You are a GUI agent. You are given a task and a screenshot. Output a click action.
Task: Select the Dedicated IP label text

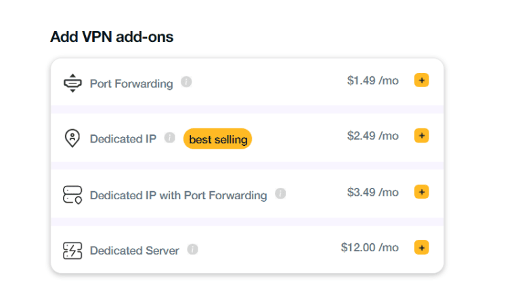pyautogui.click(x=123, y=139)
